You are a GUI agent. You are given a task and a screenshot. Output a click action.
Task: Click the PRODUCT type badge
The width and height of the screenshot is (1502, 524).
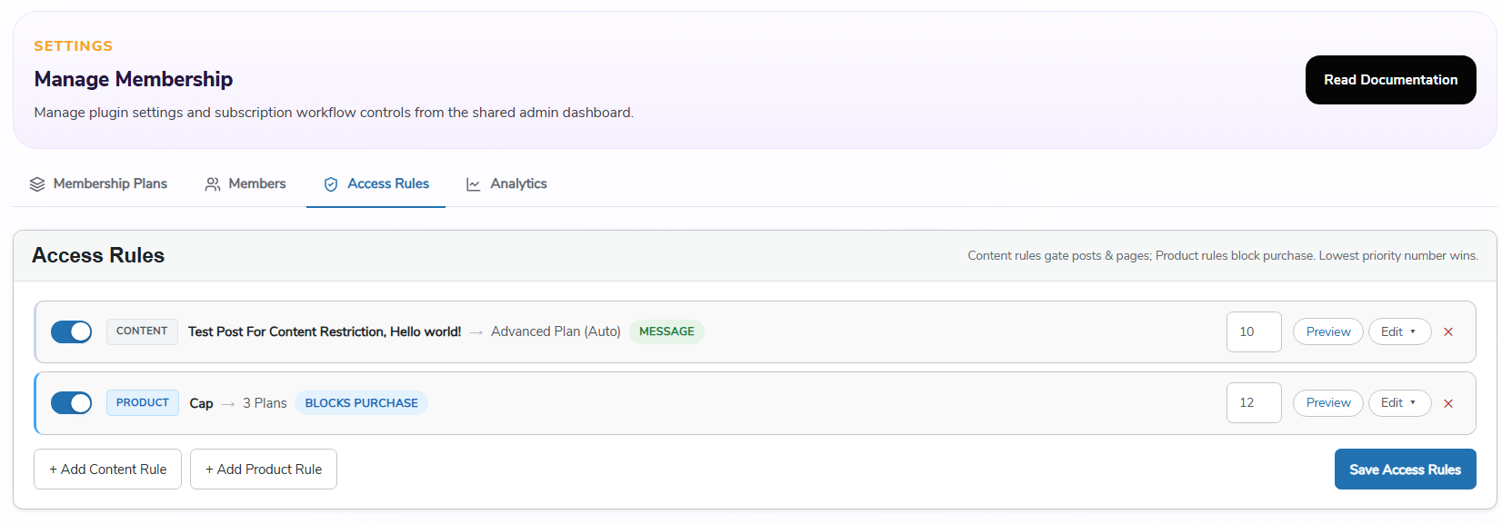(x=143, y=402)
